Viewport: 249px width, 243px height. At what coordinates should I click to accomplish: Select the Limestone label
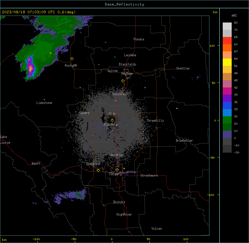pyautogui.click(x=44, y=103)
